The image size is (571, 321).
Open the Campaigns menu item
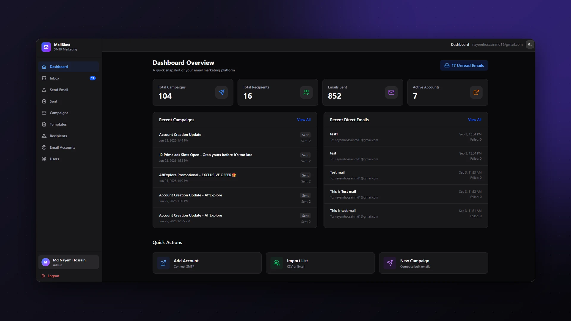(68, 113)
